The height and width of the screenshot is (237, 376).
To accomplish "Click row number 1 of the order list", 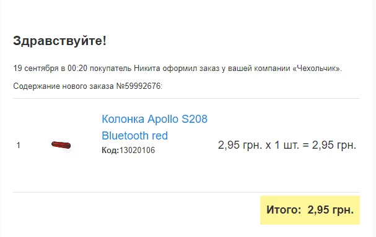I will click(19, 145).
